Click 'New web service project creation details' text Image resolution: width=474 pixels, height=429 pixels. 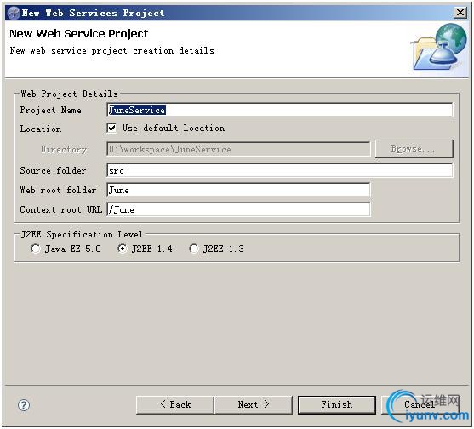(x=112, y=50)
